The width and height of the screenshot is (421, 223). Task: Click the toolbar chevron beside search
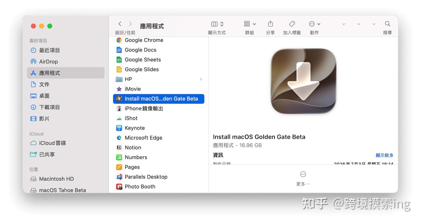pos(374,24)
